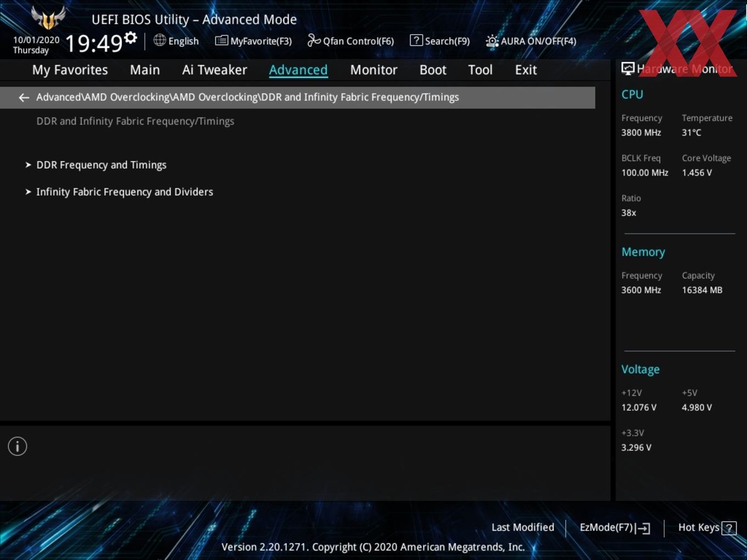This screenshot has height=560, width=747.
Task: Change language via English button
Action: click(x=183, y=41)
